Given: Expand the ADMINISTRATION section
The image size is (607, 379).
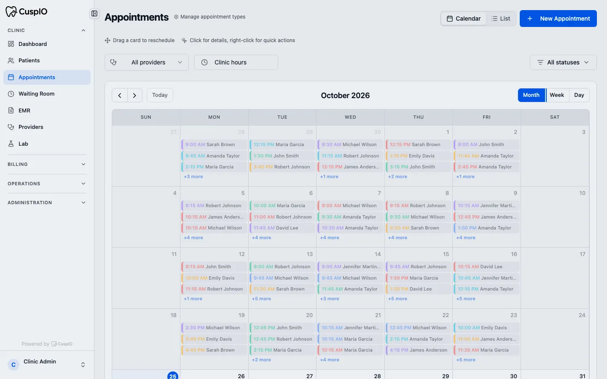Looking at the screenshot, I should tap(47, 203).
